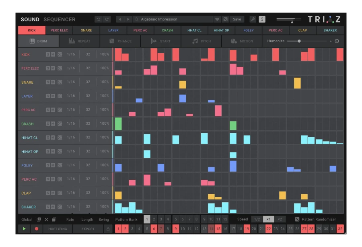Open the Global Length dropdown
This screenshot has height=247, width=362.
coord(87,220)
